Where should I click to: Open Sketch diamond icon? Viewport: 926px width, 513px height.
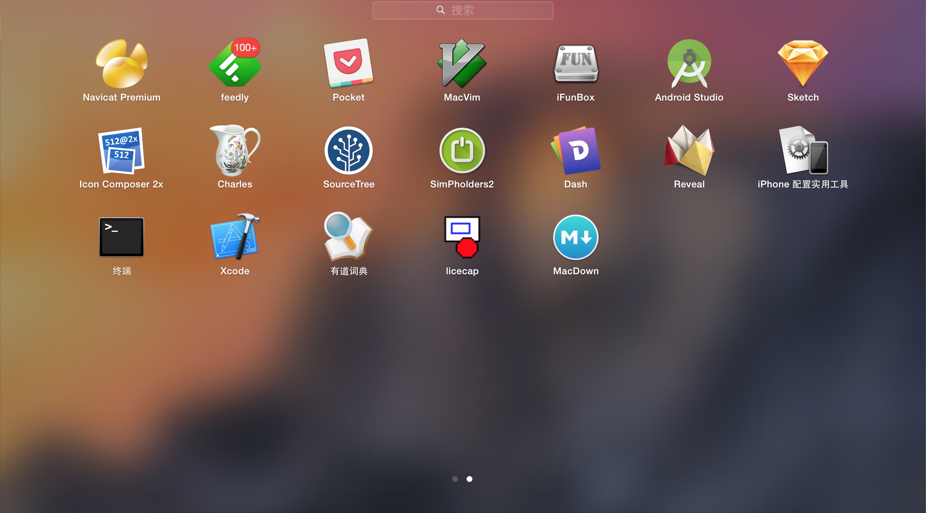click(803, 64)
